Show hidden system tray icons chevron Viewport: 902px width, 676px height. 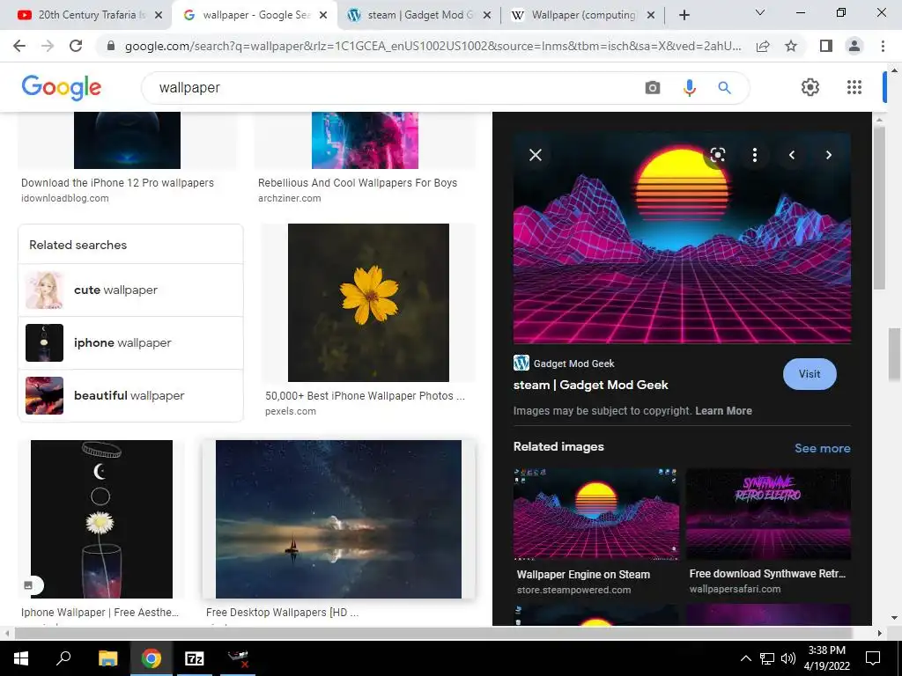745,658
